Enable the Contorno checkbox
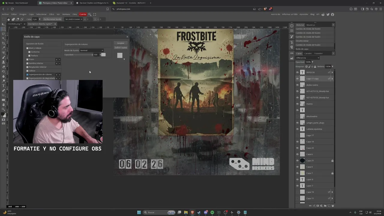The height and width of the screenshot is (216, 384). [x=29, y=52]
